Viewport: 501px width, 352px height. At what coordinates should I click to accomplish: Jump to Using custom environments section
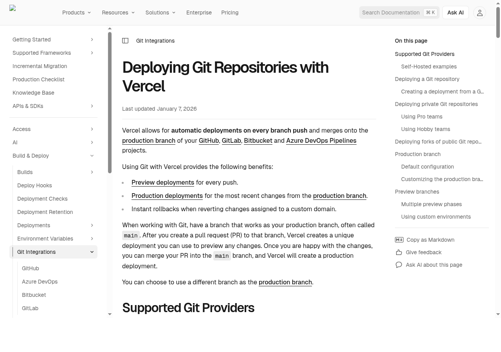pos(436,217)
